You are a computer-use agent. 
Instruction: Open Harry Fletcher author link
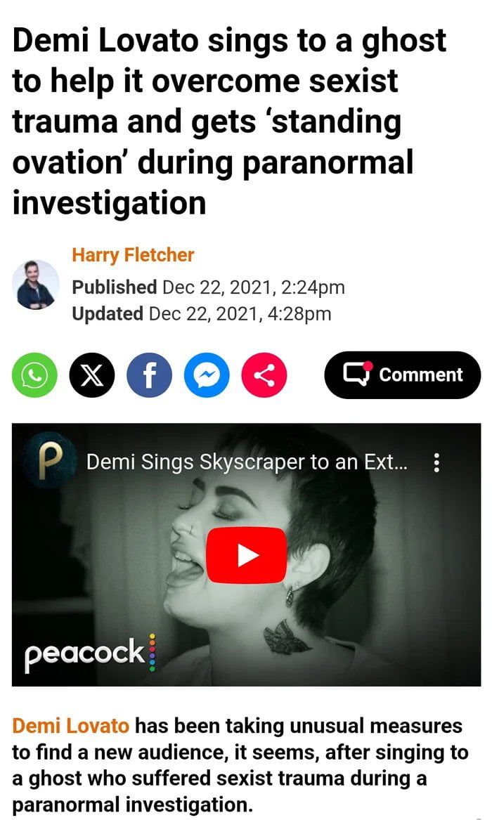(133, 255)
